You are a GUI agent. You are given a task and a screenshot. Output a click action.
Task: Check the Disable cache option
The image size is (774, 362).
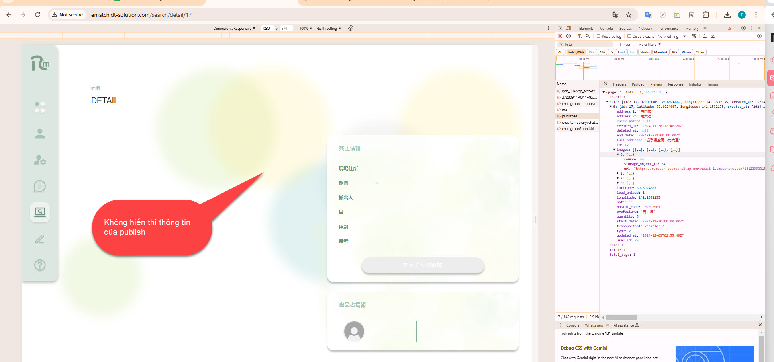(629, 36)
